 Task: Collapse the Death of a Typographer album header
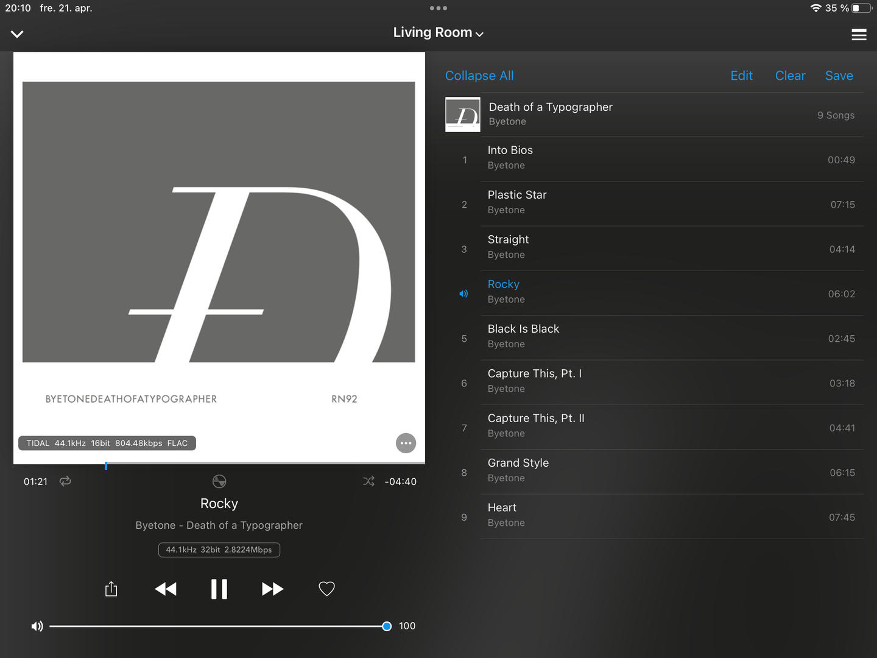[x=654, y=115]
